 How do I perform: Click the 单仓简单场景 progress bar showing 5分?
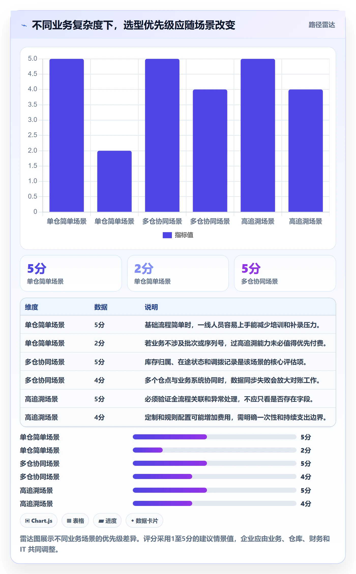tap(215, 437)
